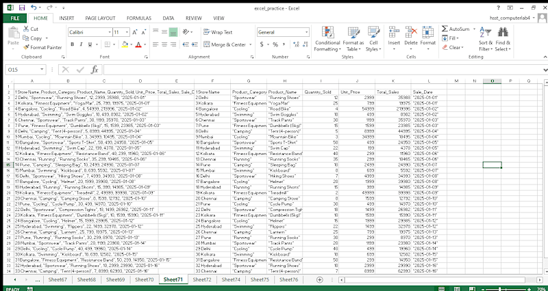
Task: Click the AutoSum button
Action: coord(456,29)
